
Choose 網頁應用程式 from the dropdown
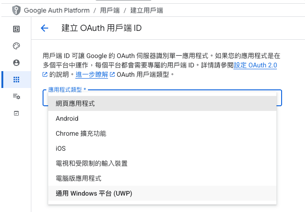[x=75, y=103]
